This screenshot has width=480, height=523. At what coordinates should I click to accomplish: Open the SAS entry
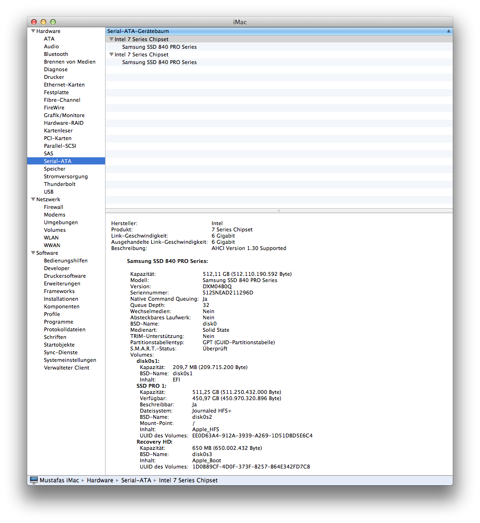49,154
